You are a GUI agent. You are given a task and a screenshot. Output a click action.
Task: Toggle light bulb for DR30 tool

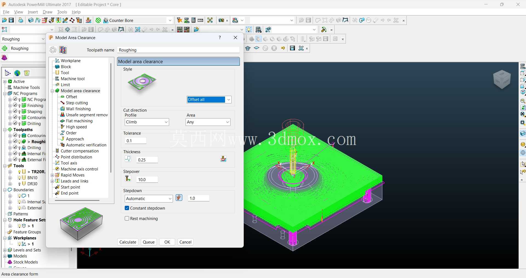(x=19, y=184)
